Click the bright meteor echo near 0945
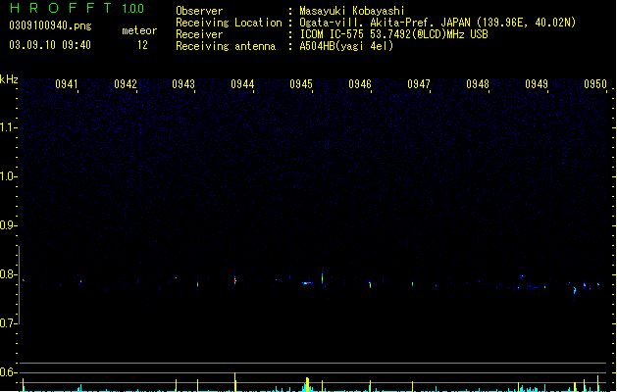Viewport: 617px width, 392px height. pos(307,282)
